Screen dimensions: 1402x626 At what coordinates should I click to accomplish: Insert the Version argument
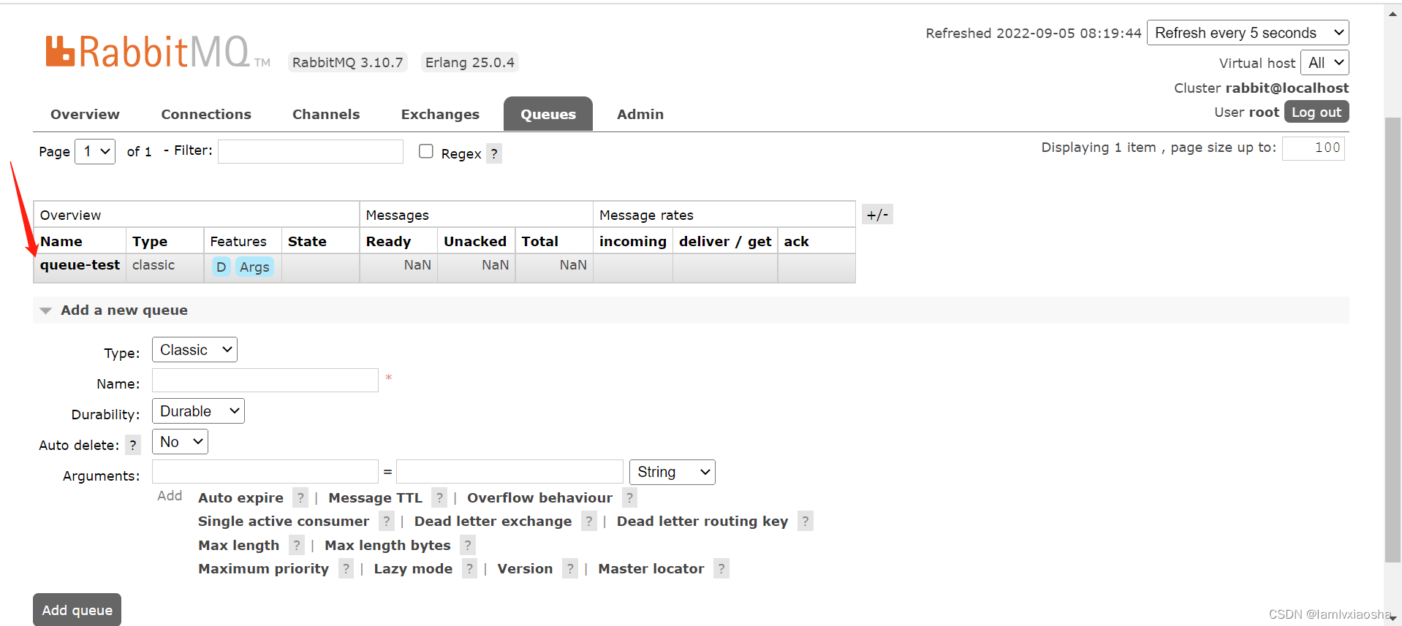point(525,569)
